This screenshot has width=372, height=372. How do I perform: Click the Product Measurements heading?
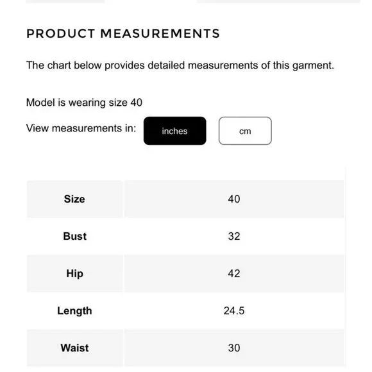pyautogui.click(x=123, y=33)
